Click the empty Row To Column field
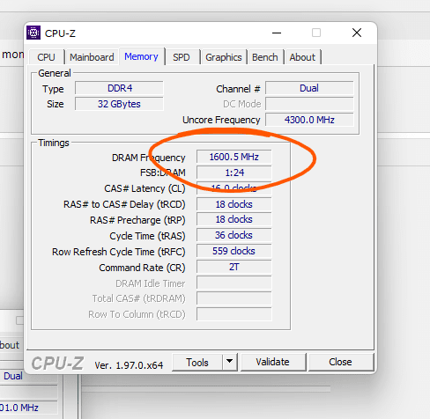The image size is (430, 419). (x=234, y=314)
